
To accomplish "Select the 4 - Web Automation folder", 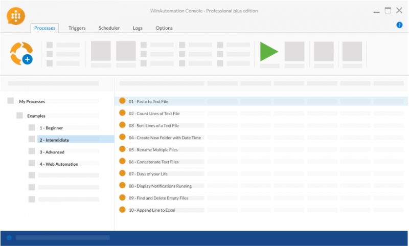I will point(59,164).
